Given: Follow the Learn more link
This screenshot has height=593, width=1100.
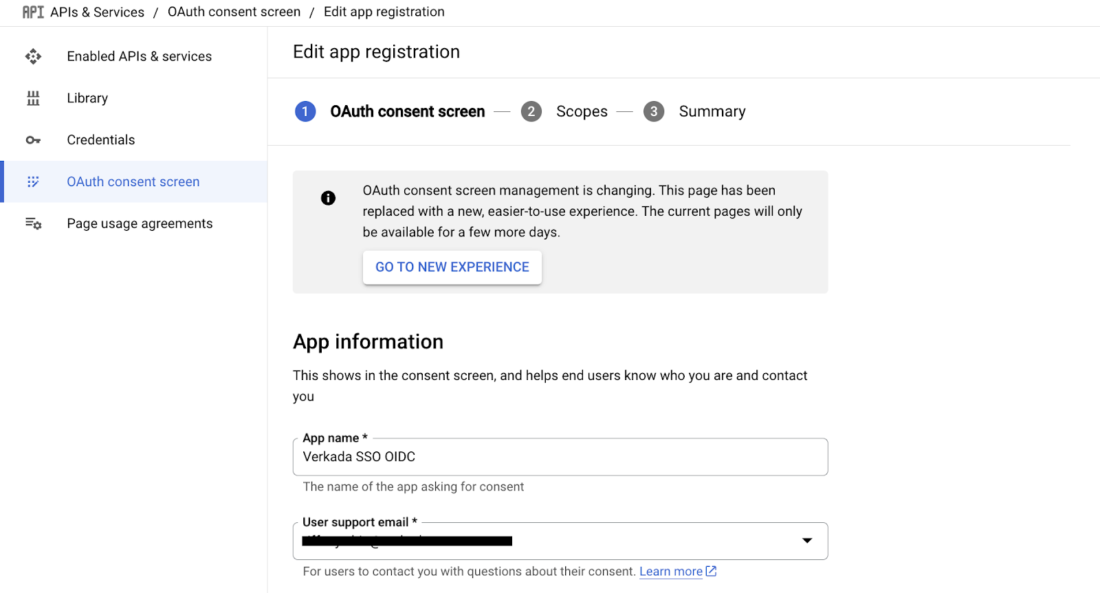Looking at the screenshot, I should pos(670,572).
